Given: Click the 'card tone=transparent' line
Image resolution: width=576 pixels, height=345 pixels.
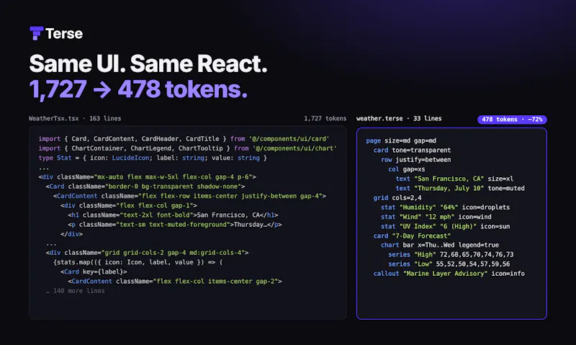Looking at the screenshot, I should pos(412,151).
